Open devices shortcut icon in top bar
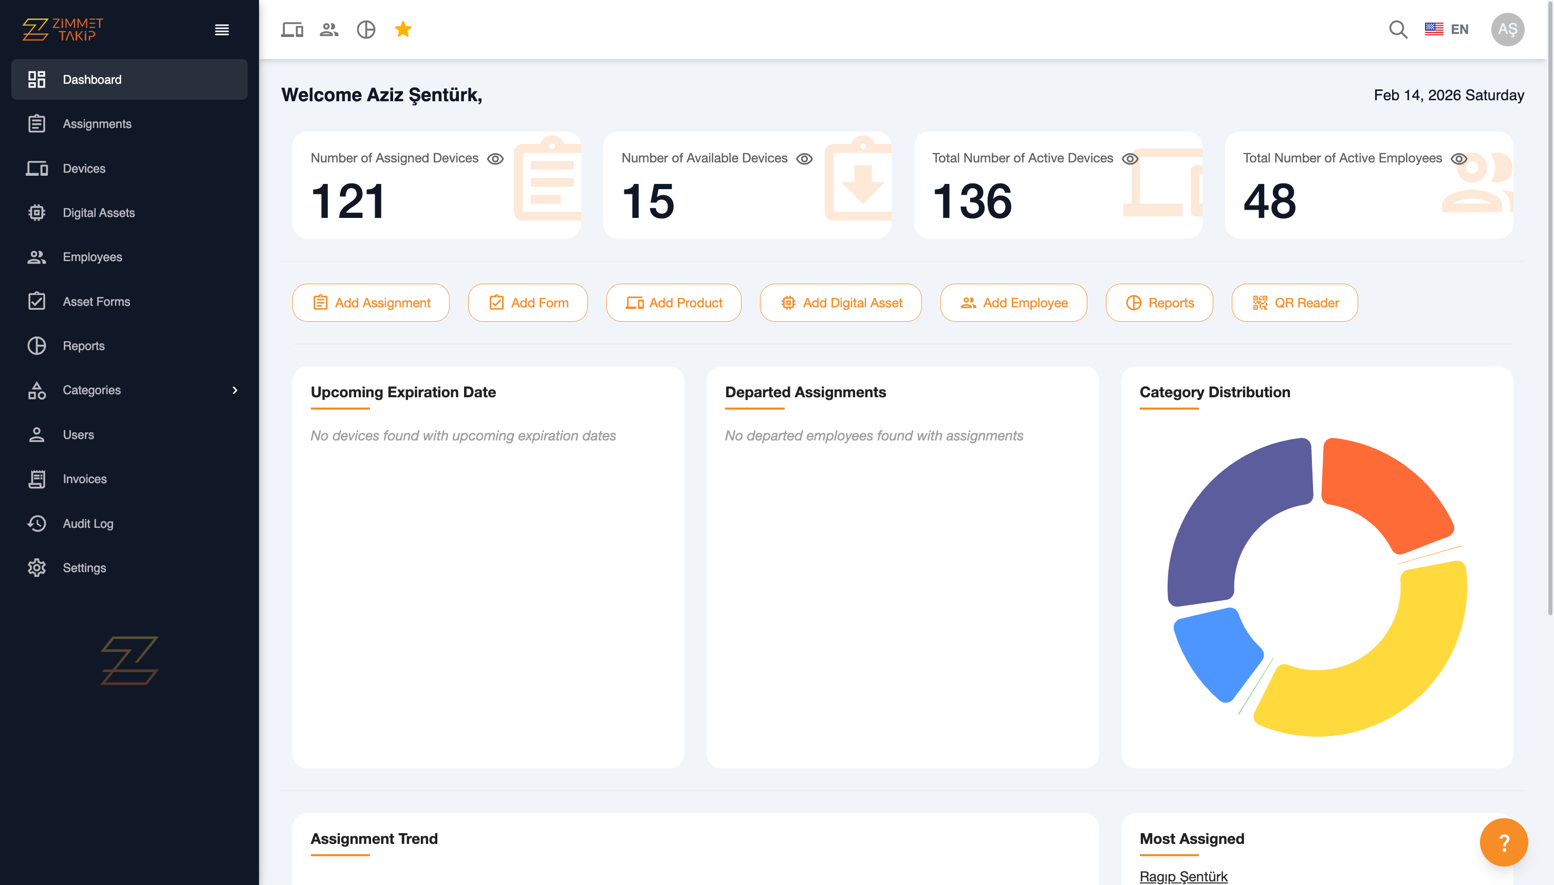Screen dimensions: 1554x885 292,30
